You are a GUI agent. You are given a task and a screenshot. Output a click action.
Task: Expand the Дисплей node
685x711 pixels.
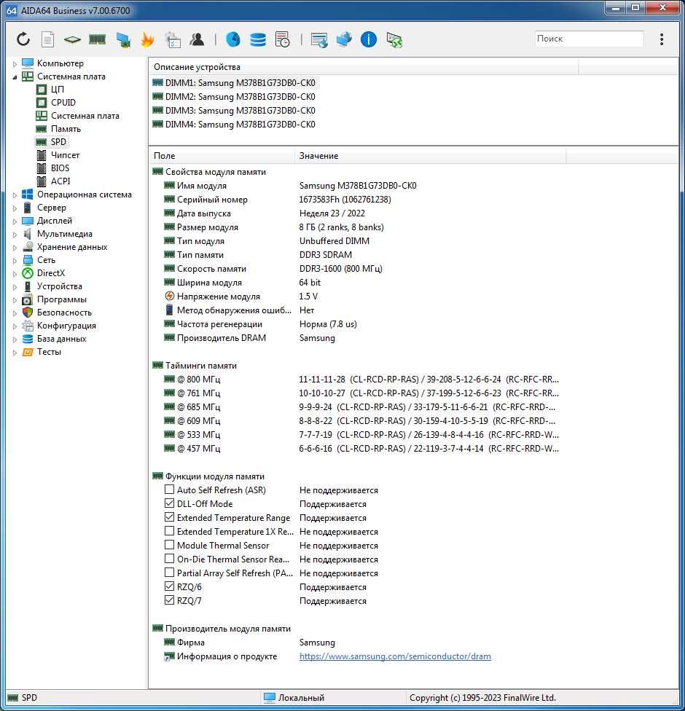[15, 221]
